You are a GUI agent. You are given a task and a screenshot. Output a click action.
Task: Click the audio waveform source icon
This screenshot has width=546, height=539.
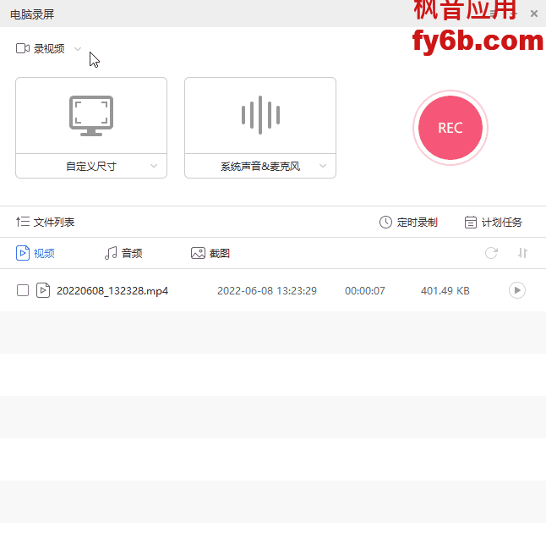(x=260, y=115)
